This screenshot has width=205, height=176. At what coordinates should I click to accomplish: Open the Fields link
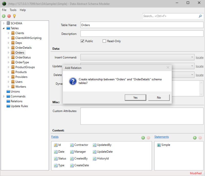55,137
